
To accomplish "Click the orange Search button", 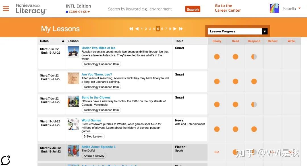I will click(192, 9).
